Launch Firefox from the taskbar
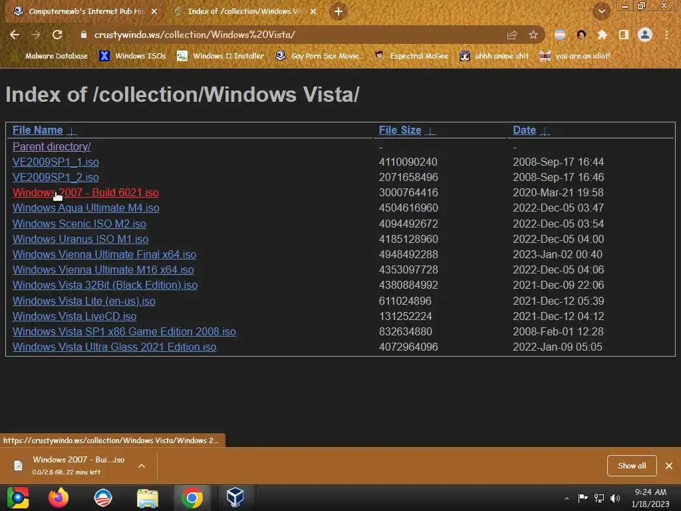The image size is (681, 511). [x=59, y=498]
